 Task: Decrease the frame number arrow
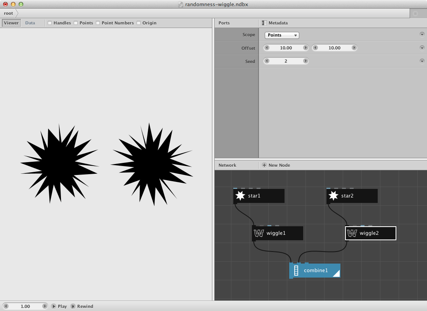click(x=6, y=306)
